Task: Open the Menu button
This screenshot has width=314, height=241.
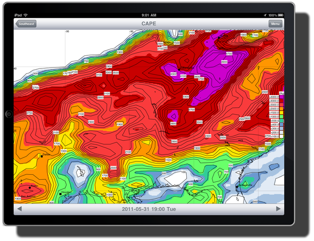Action: point(275,24)
